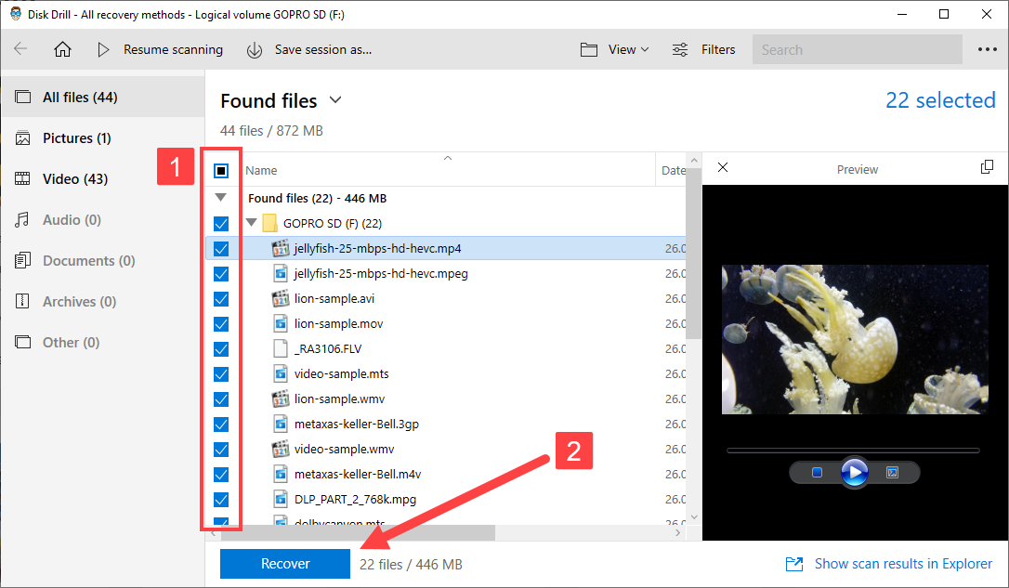This screenshot has height=588, width=1009.
Task: Uncheck the lion-sample.mov checkbox
Action: tap(221, 323)
